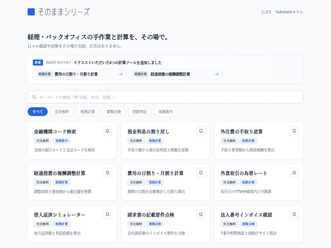The width and height of the screenshot is (331, 248).
Task: Click arrow on 費用の日割り・月割り計算 announcement link
Action: pos(121,74)
